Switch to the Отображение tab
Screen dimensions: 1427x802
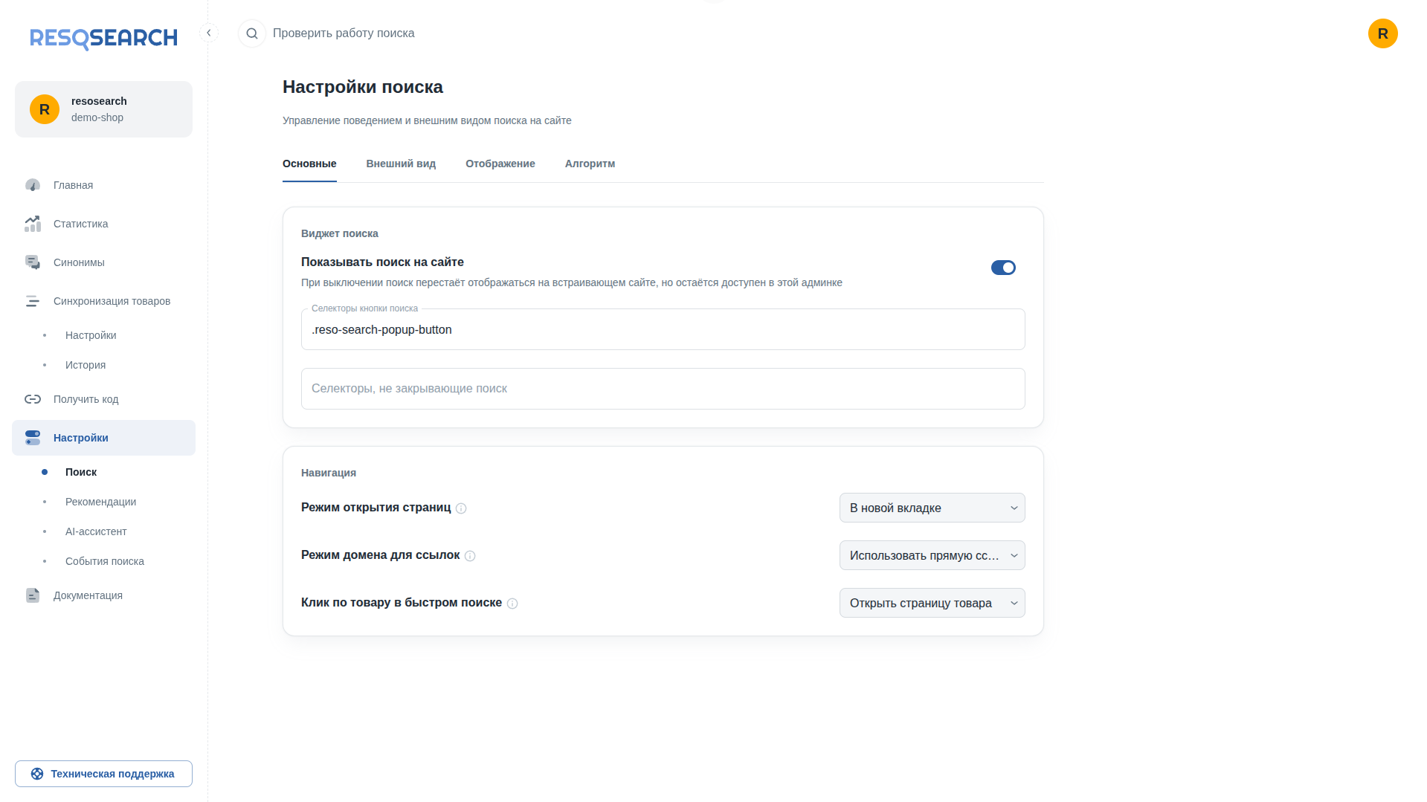[x=500, y=164]
